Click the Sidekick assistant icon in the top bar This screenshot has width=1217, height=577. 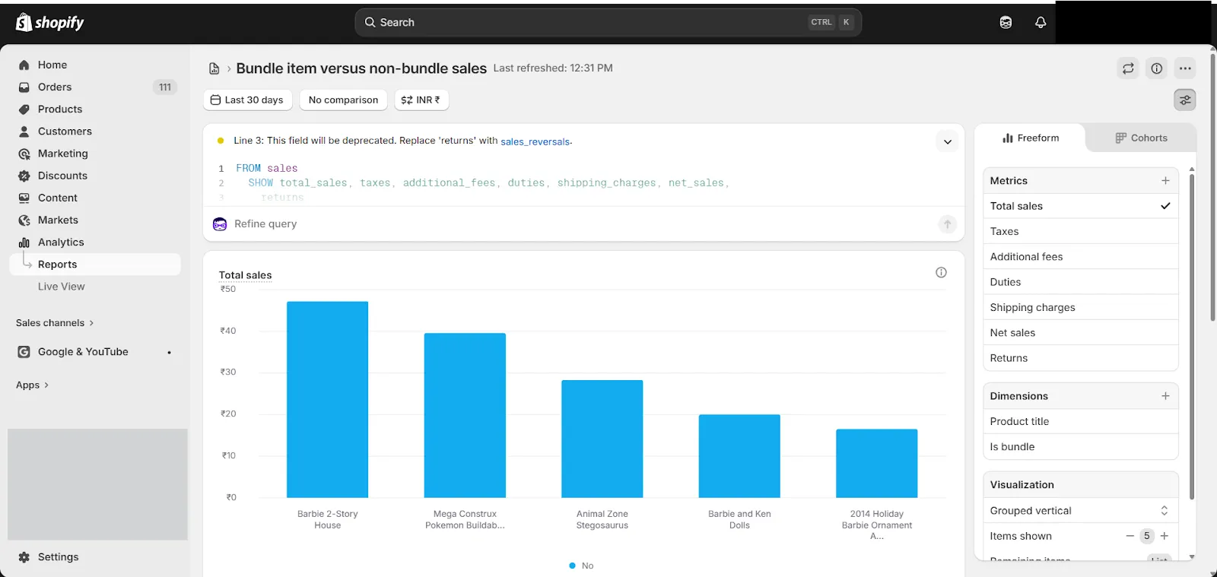[1006, 23]
